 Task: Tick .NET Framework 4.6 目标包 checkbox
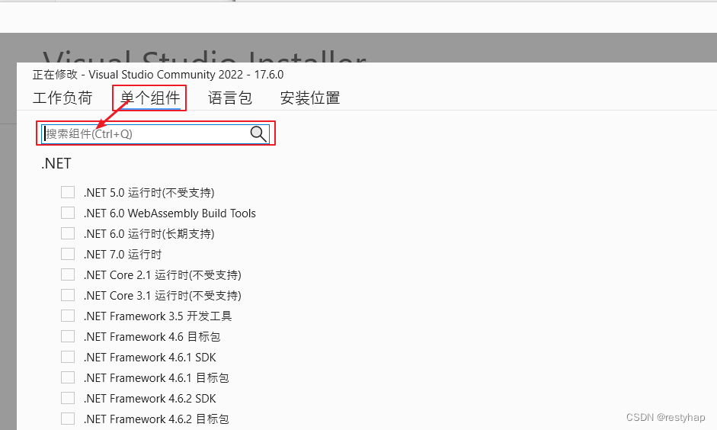coord(68,336)
